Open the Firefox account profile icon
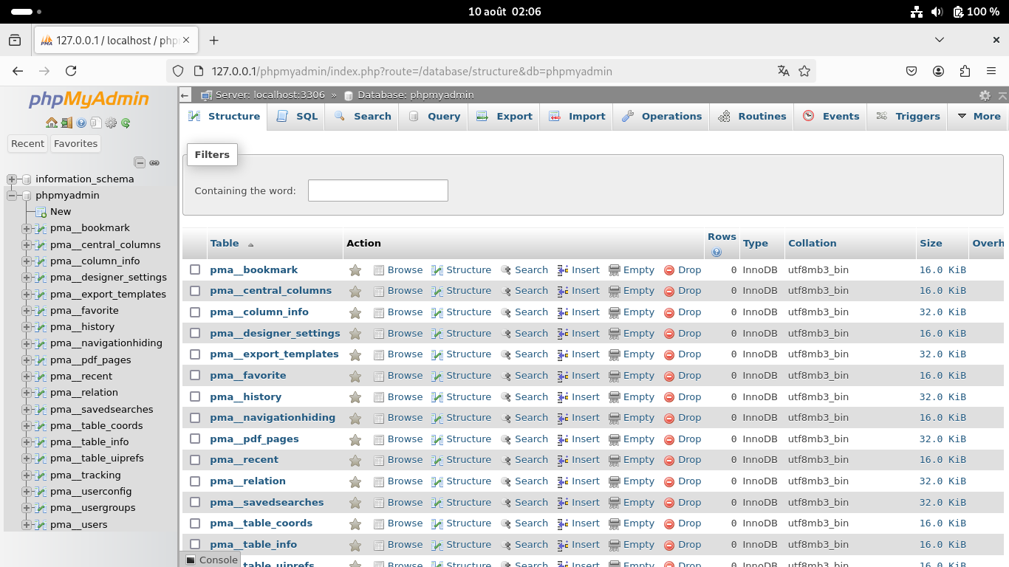 [x=938, y=71]
